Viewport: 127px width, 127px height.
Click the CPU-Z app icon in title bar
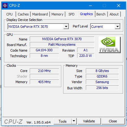point(5,6)
